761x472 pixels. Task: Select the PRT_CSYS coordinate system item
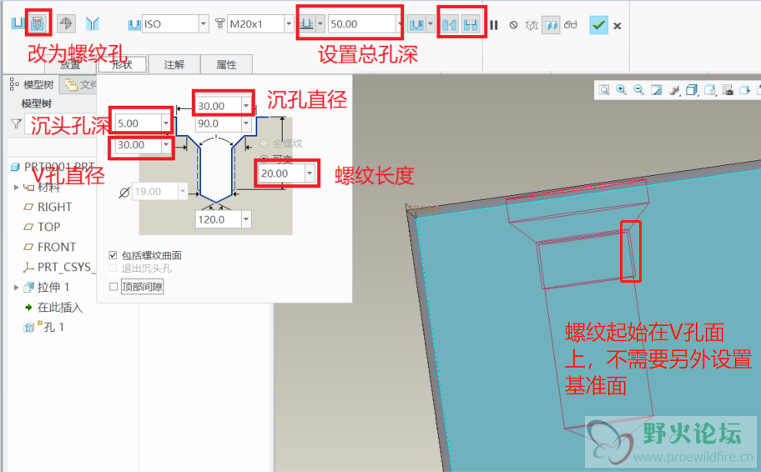(58, 267)
